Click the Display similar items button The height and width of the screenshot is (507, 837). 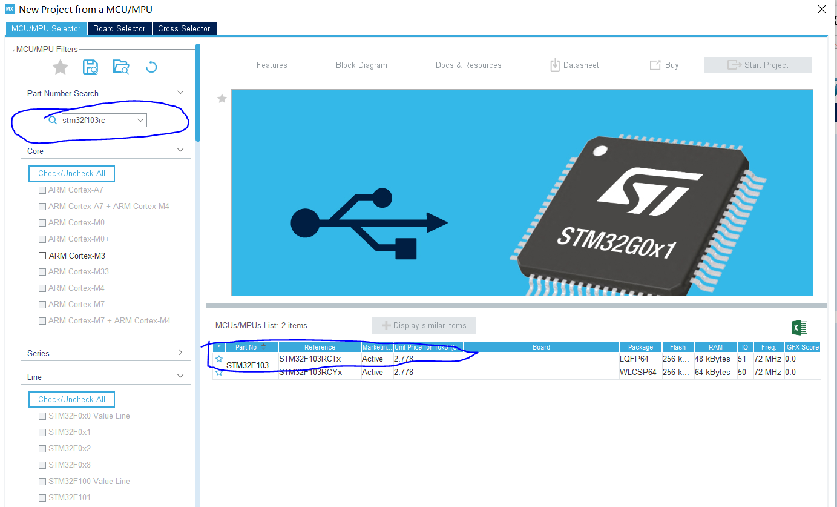point(424,325)
